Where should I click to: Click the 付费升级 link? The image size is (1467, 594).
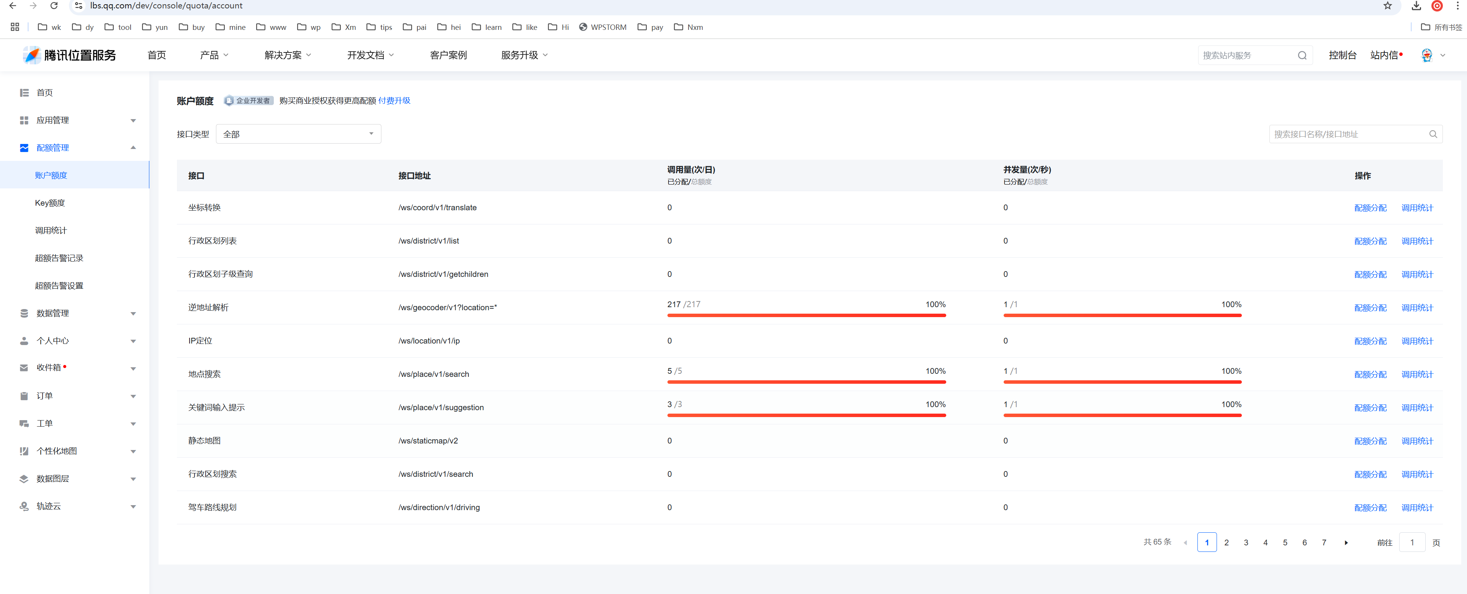tap(394, 101)
